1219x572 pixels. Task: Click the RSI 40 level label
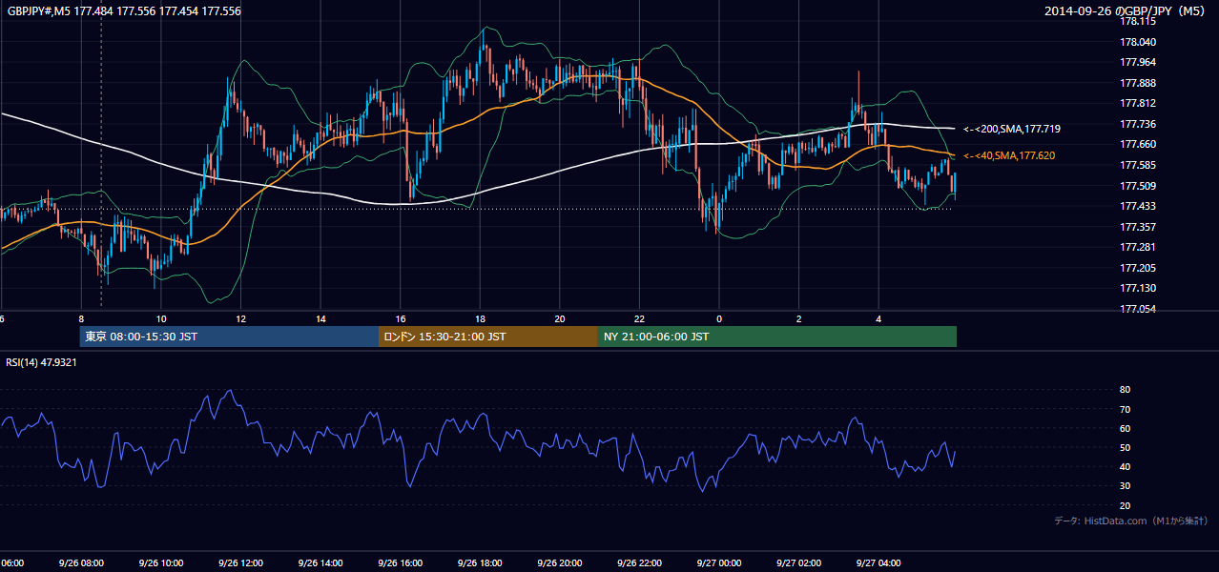click(x=1125, y=466)
